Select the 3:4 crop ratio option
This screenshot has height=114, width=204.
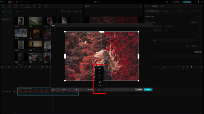pos(99,75)
